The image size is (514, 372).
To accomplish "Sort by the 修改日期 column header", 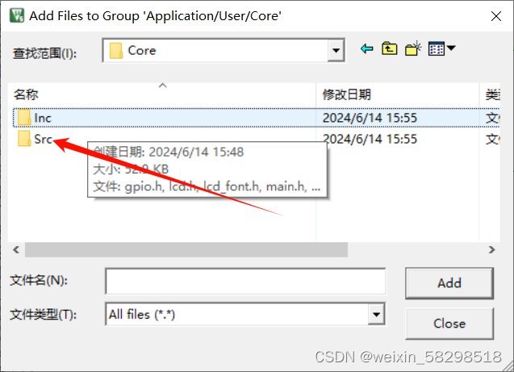I will (x=347, y=95).
